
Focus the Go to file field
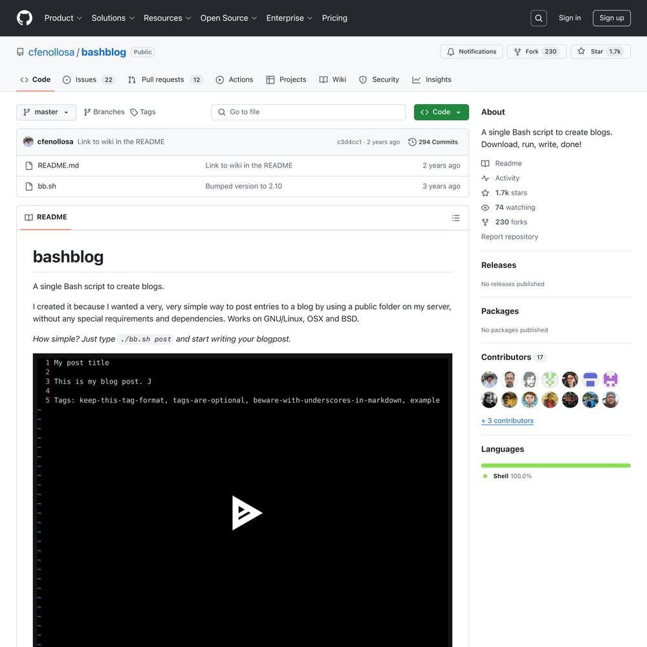pyautogui.click(x=308, y=112)
